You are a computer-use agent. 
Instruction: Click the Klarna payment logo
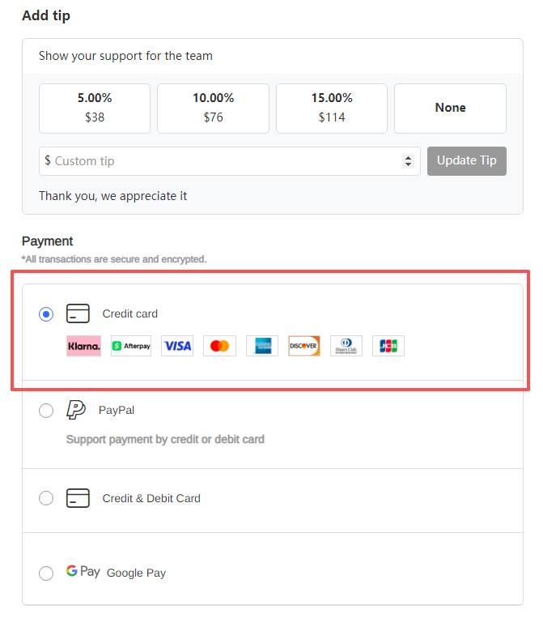83,346
